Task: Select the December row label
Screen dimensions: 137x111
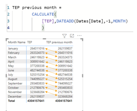Action: (15, 96)
